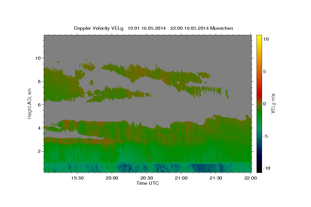Click the "Muenchen" location in the title
Viewport: 311px width, 207px height.
(222, 28)
